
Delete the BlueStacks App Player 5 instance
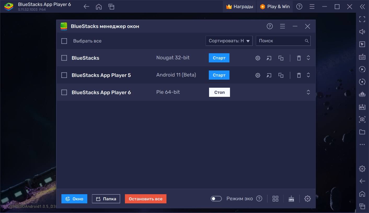[299, 75]
